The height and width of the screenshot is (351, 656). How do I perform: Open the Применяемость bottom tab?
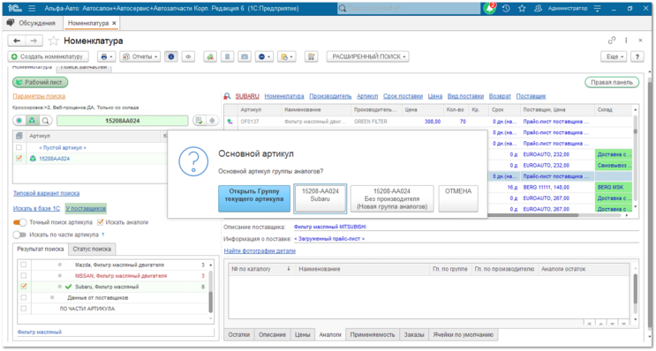click(373, 335)
